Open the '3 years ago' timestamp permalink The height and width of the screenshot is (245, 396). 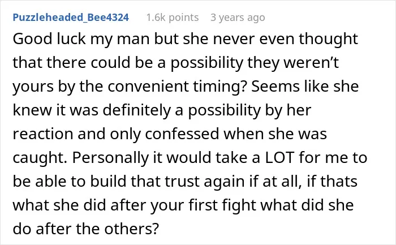[x=238, y=18]
